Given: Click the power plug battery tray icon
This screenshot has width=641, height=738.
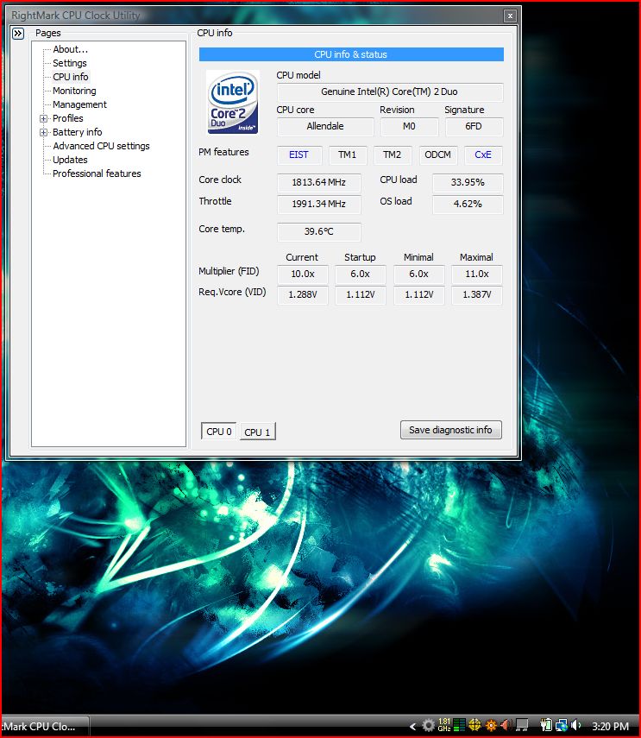Looking at the screenshot, I should [x=545, y=725].
